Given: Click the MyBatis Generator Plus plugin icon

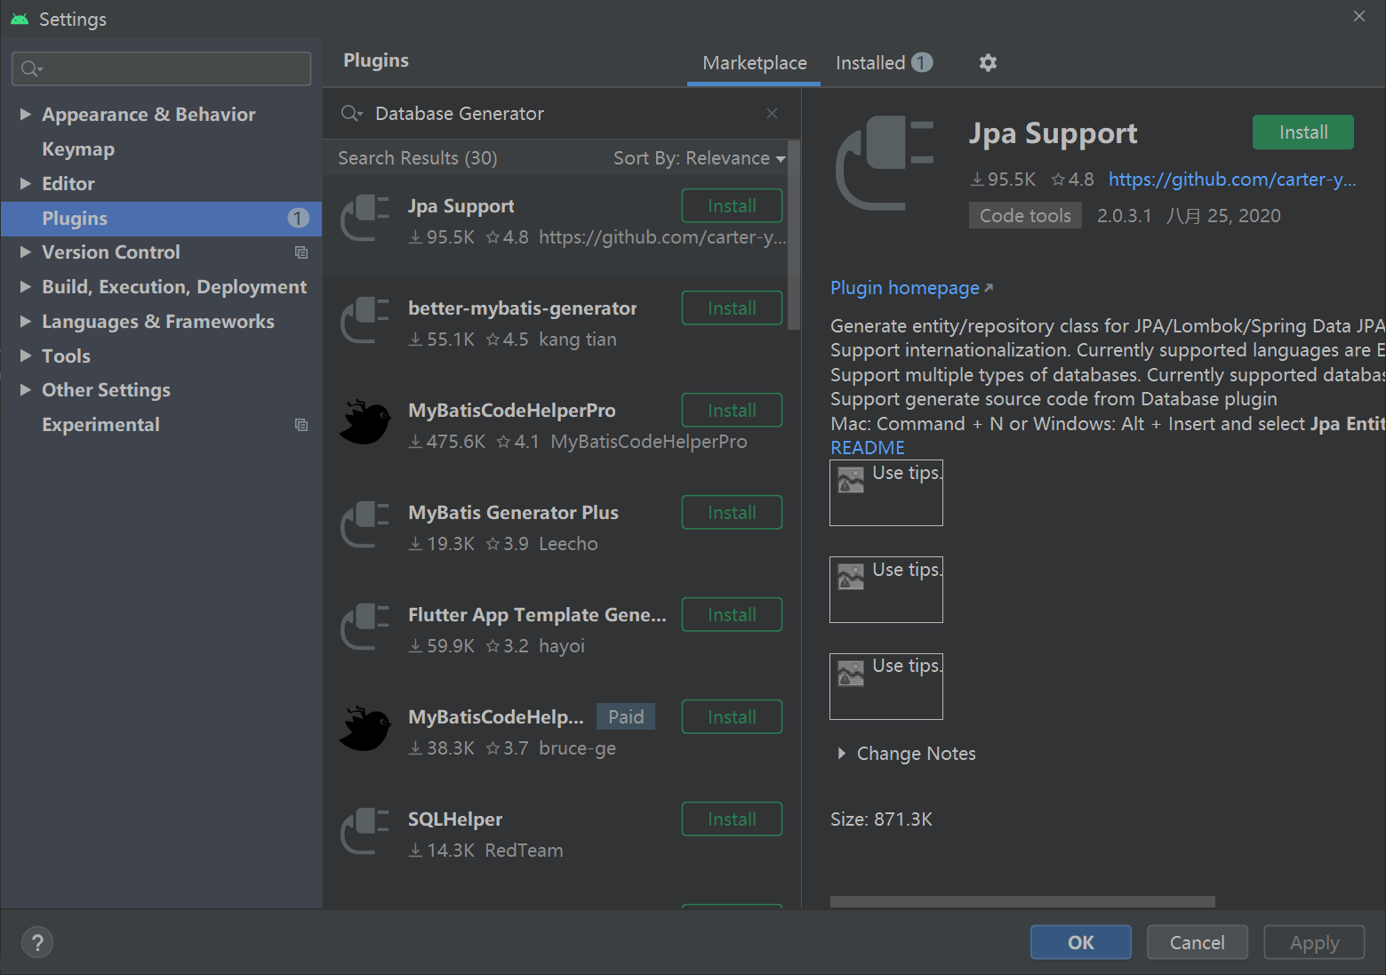Looking at the screenshot, I should point(365,524).
